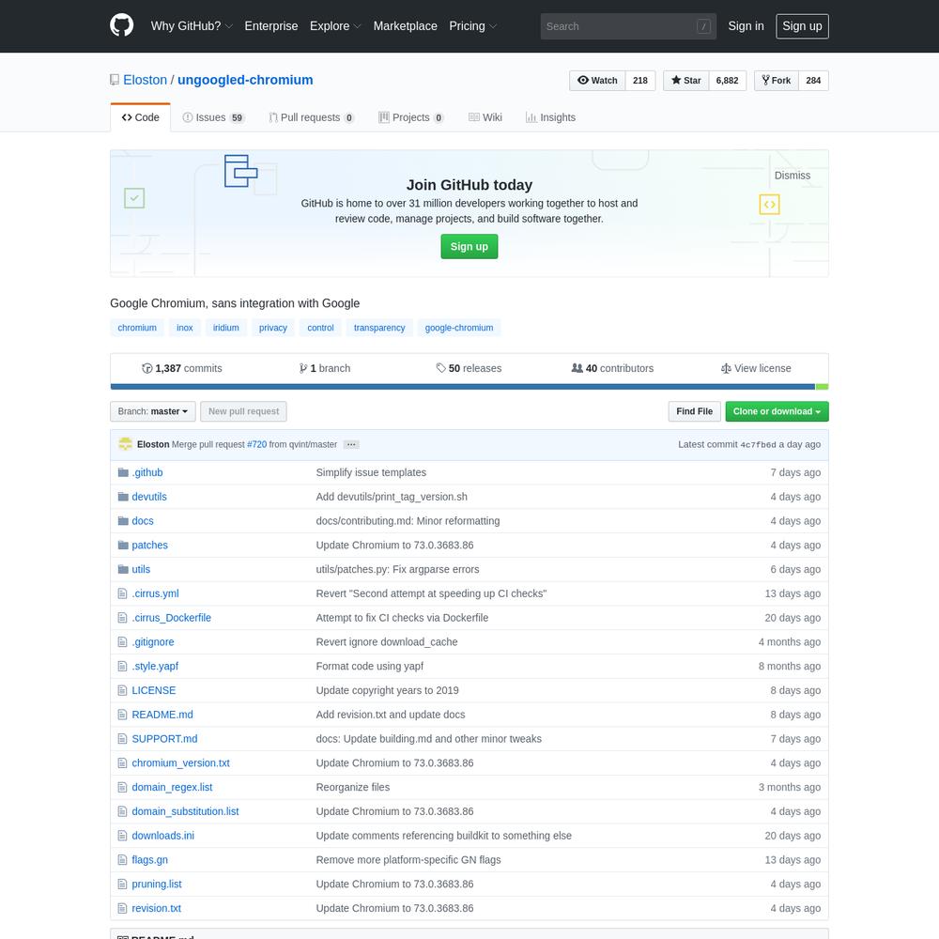Click the folder icon beside devutils
Image resolution: width=939 pixels, height=939 pixels.
[x=123, y=497]
